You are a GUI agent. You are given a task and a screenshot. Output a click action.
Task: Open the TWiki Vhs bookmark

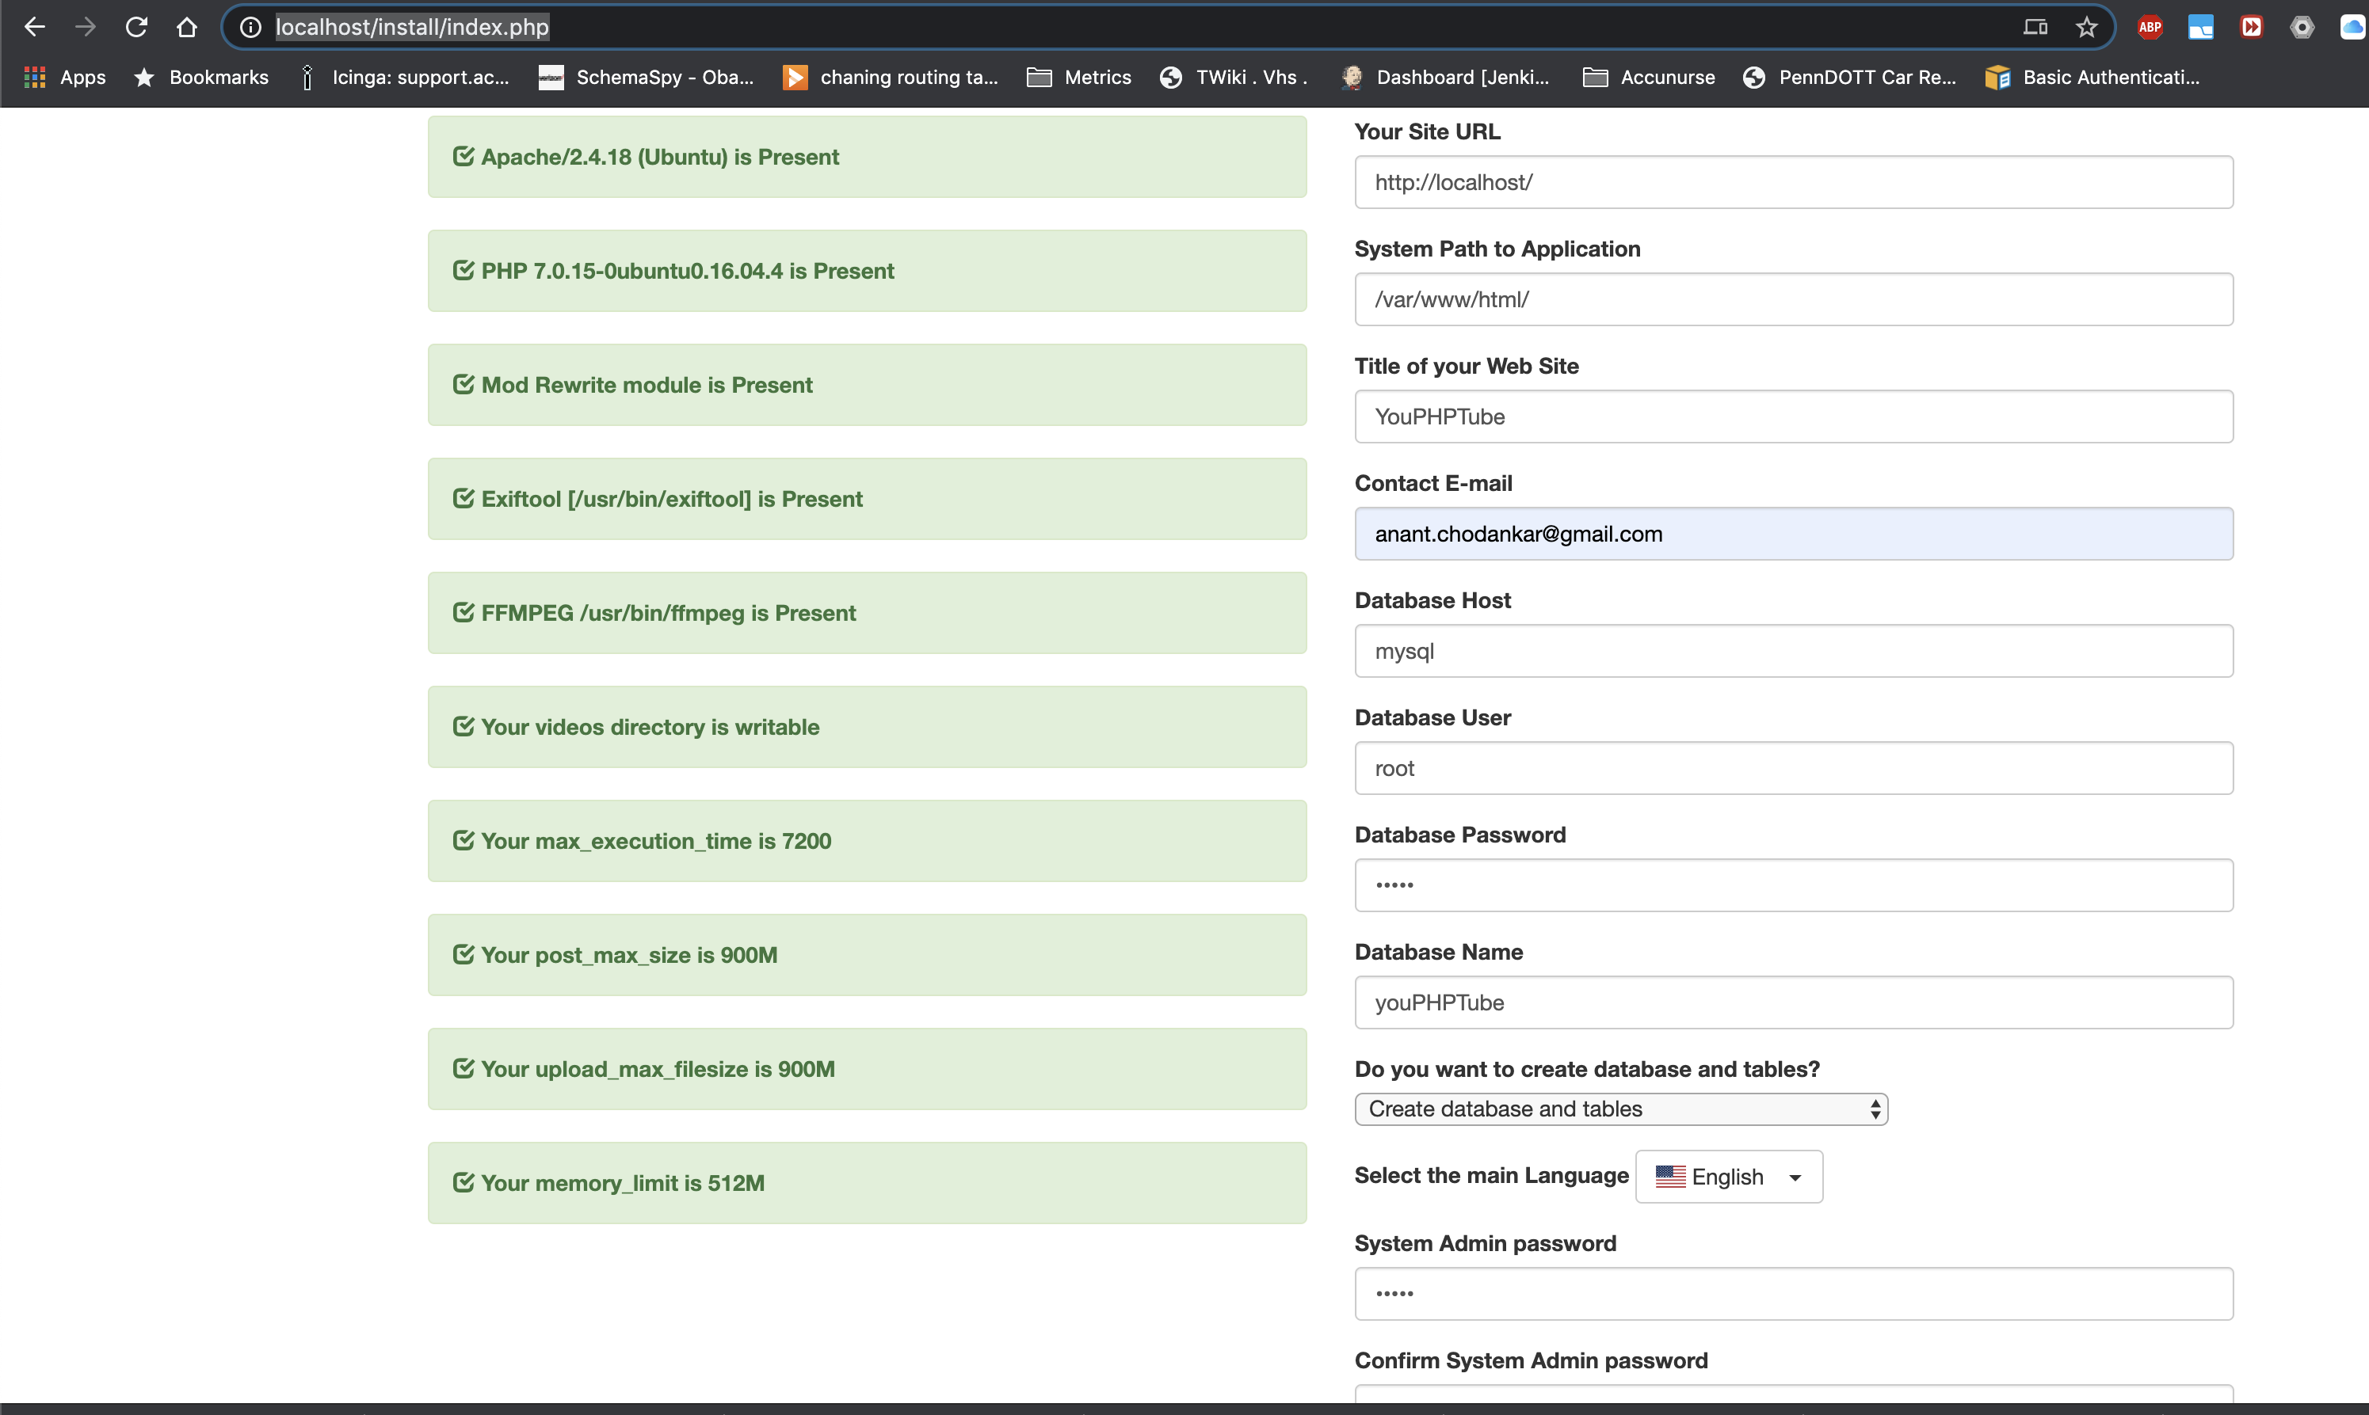pyautogui.click(x=1233, y=78)
